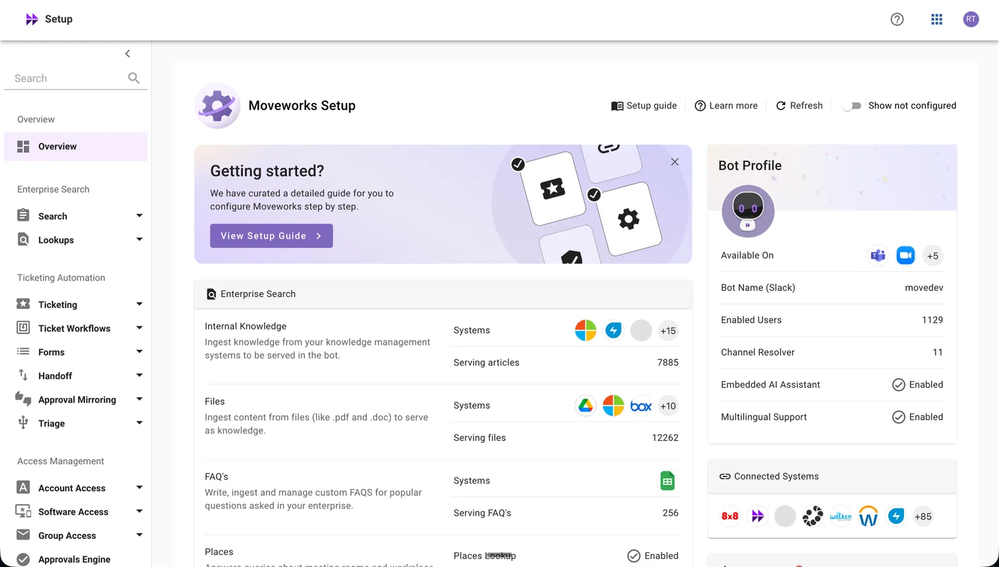Expand the Search dropdown arrow
The width and height of the screenshot is (999, 567).
tap(139, 216)
